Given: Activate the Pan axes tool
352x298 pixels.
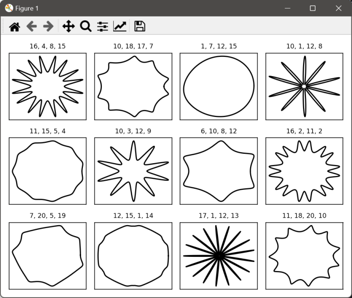Looking at the screenshot, I should coord(69,26).
